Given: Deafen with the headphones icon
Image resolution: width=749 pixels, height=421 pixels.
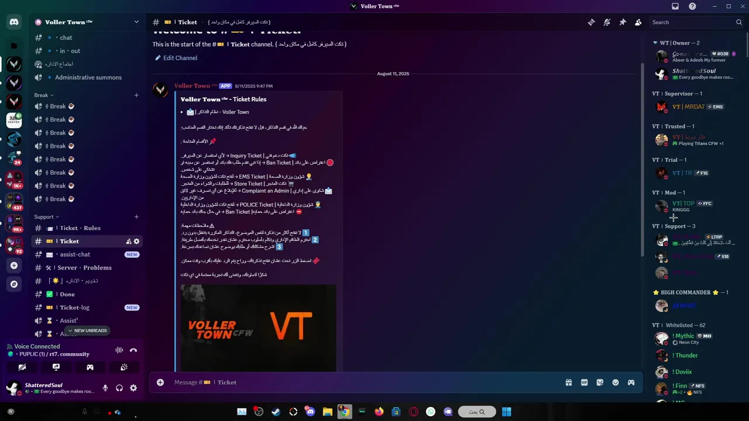Looking at the screenshot, I should coord(119,388).
